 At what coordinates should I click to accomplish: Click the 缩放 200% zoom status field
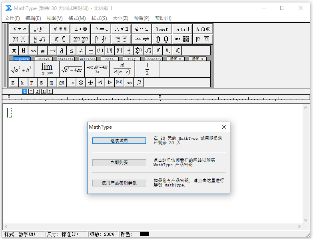[103, 234]
